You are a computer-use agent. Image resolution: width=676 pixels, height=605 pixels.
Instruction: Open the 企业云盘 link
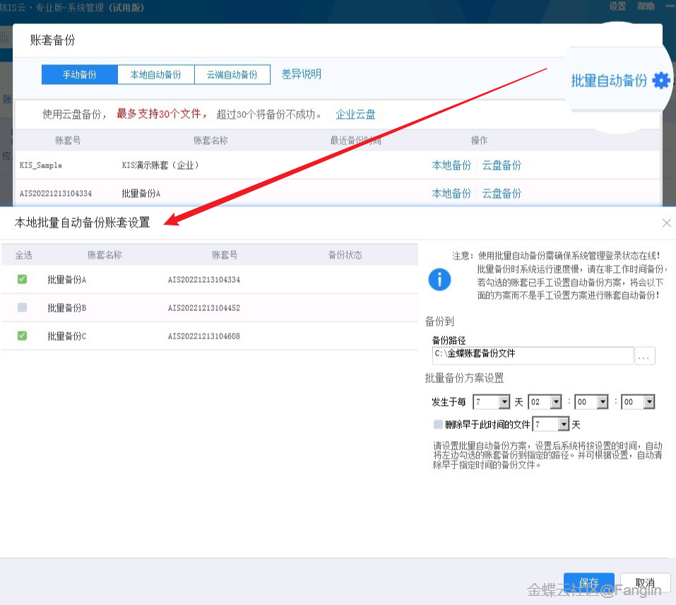pyautogui.click(x=355, y=114)
